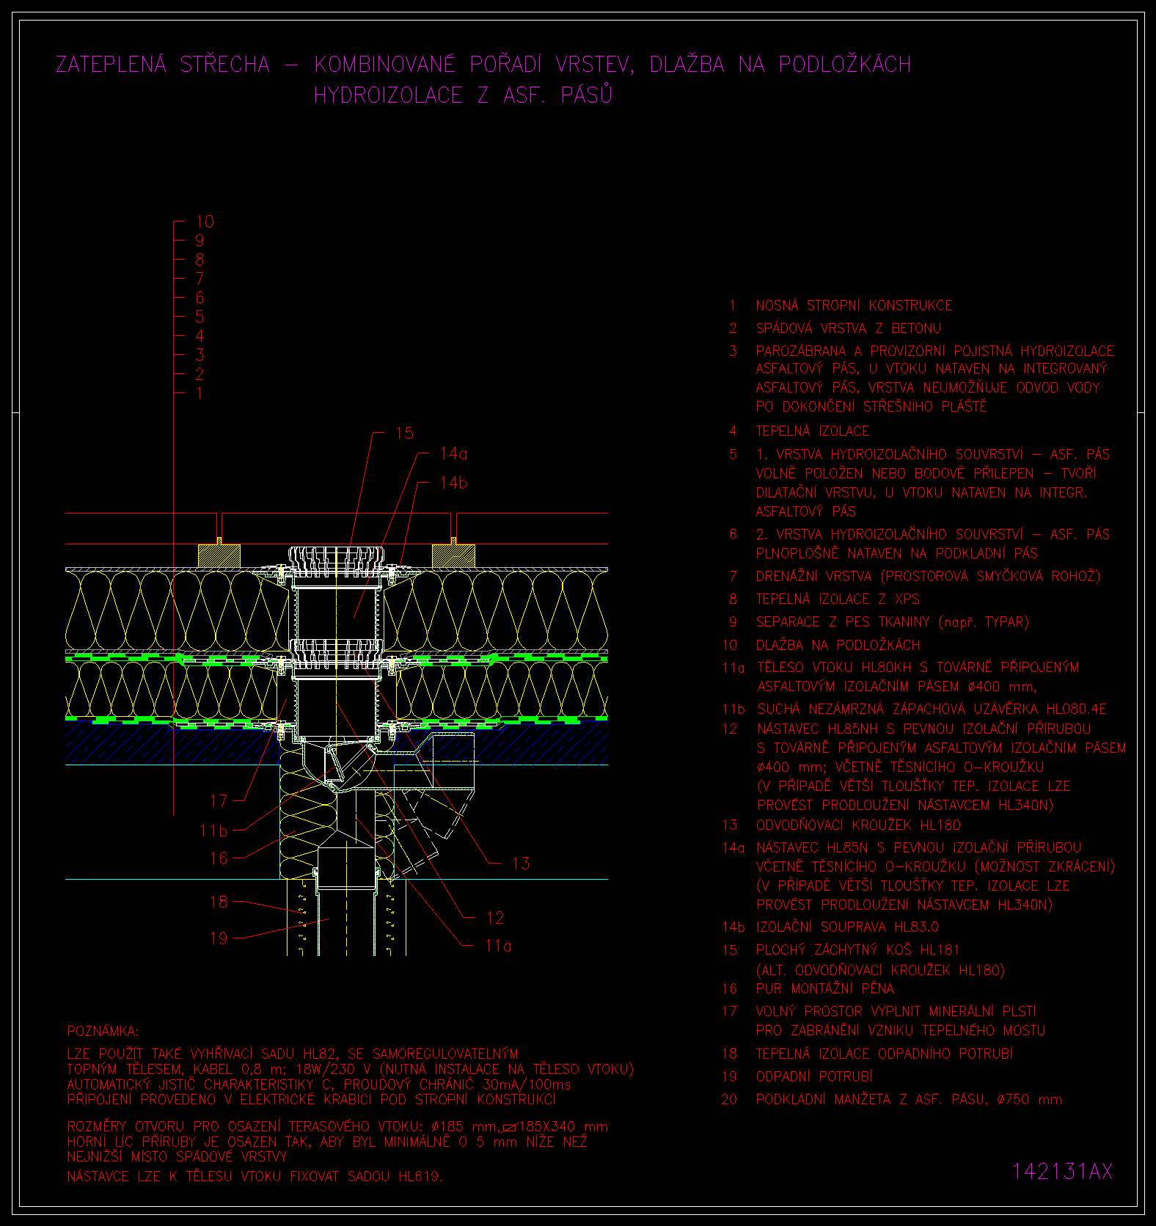This screenshot has height=1226, width=1156.
Task: Select callout label '7' on layer leader
Action: (200, 278)
